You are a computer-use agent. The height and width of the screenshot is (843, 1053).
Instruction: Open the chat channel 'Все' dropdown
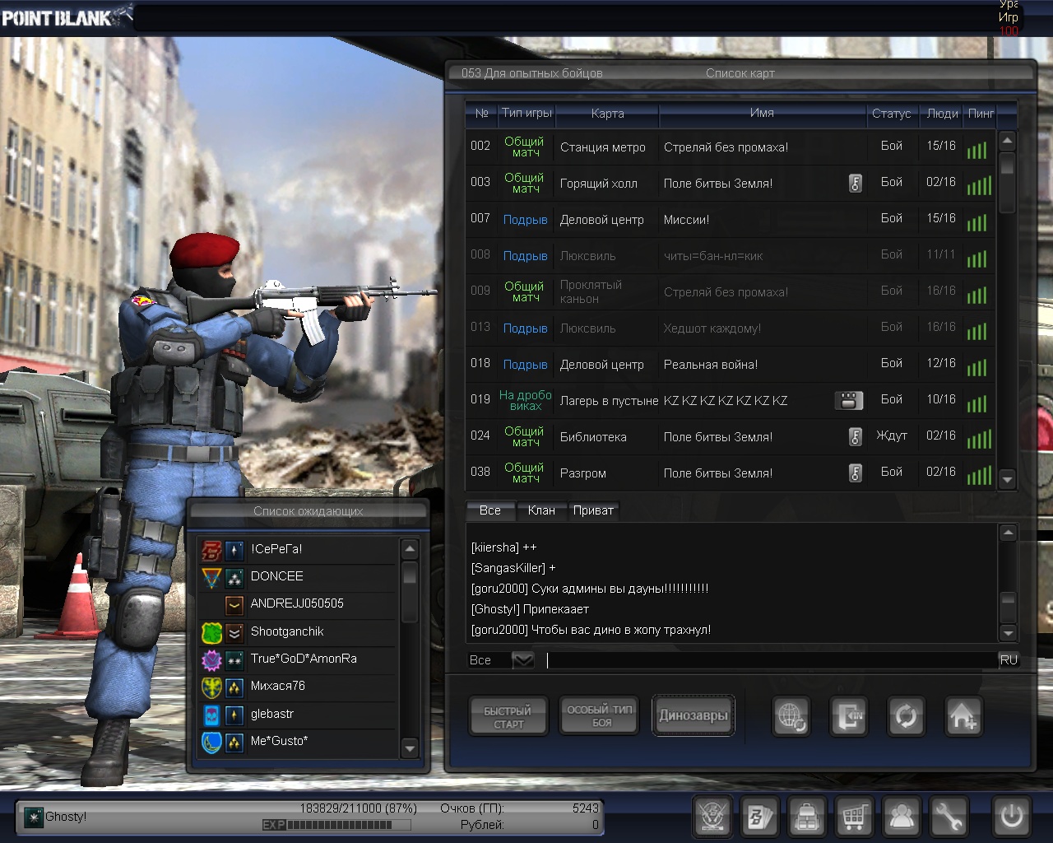click(522, 660)
